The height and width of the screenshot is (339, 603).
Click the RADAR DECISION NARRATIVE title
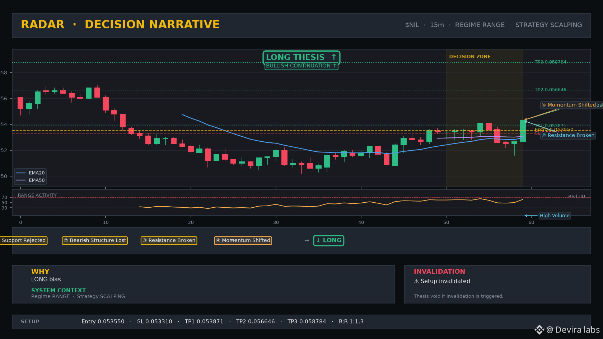click(x=120, y=24)
